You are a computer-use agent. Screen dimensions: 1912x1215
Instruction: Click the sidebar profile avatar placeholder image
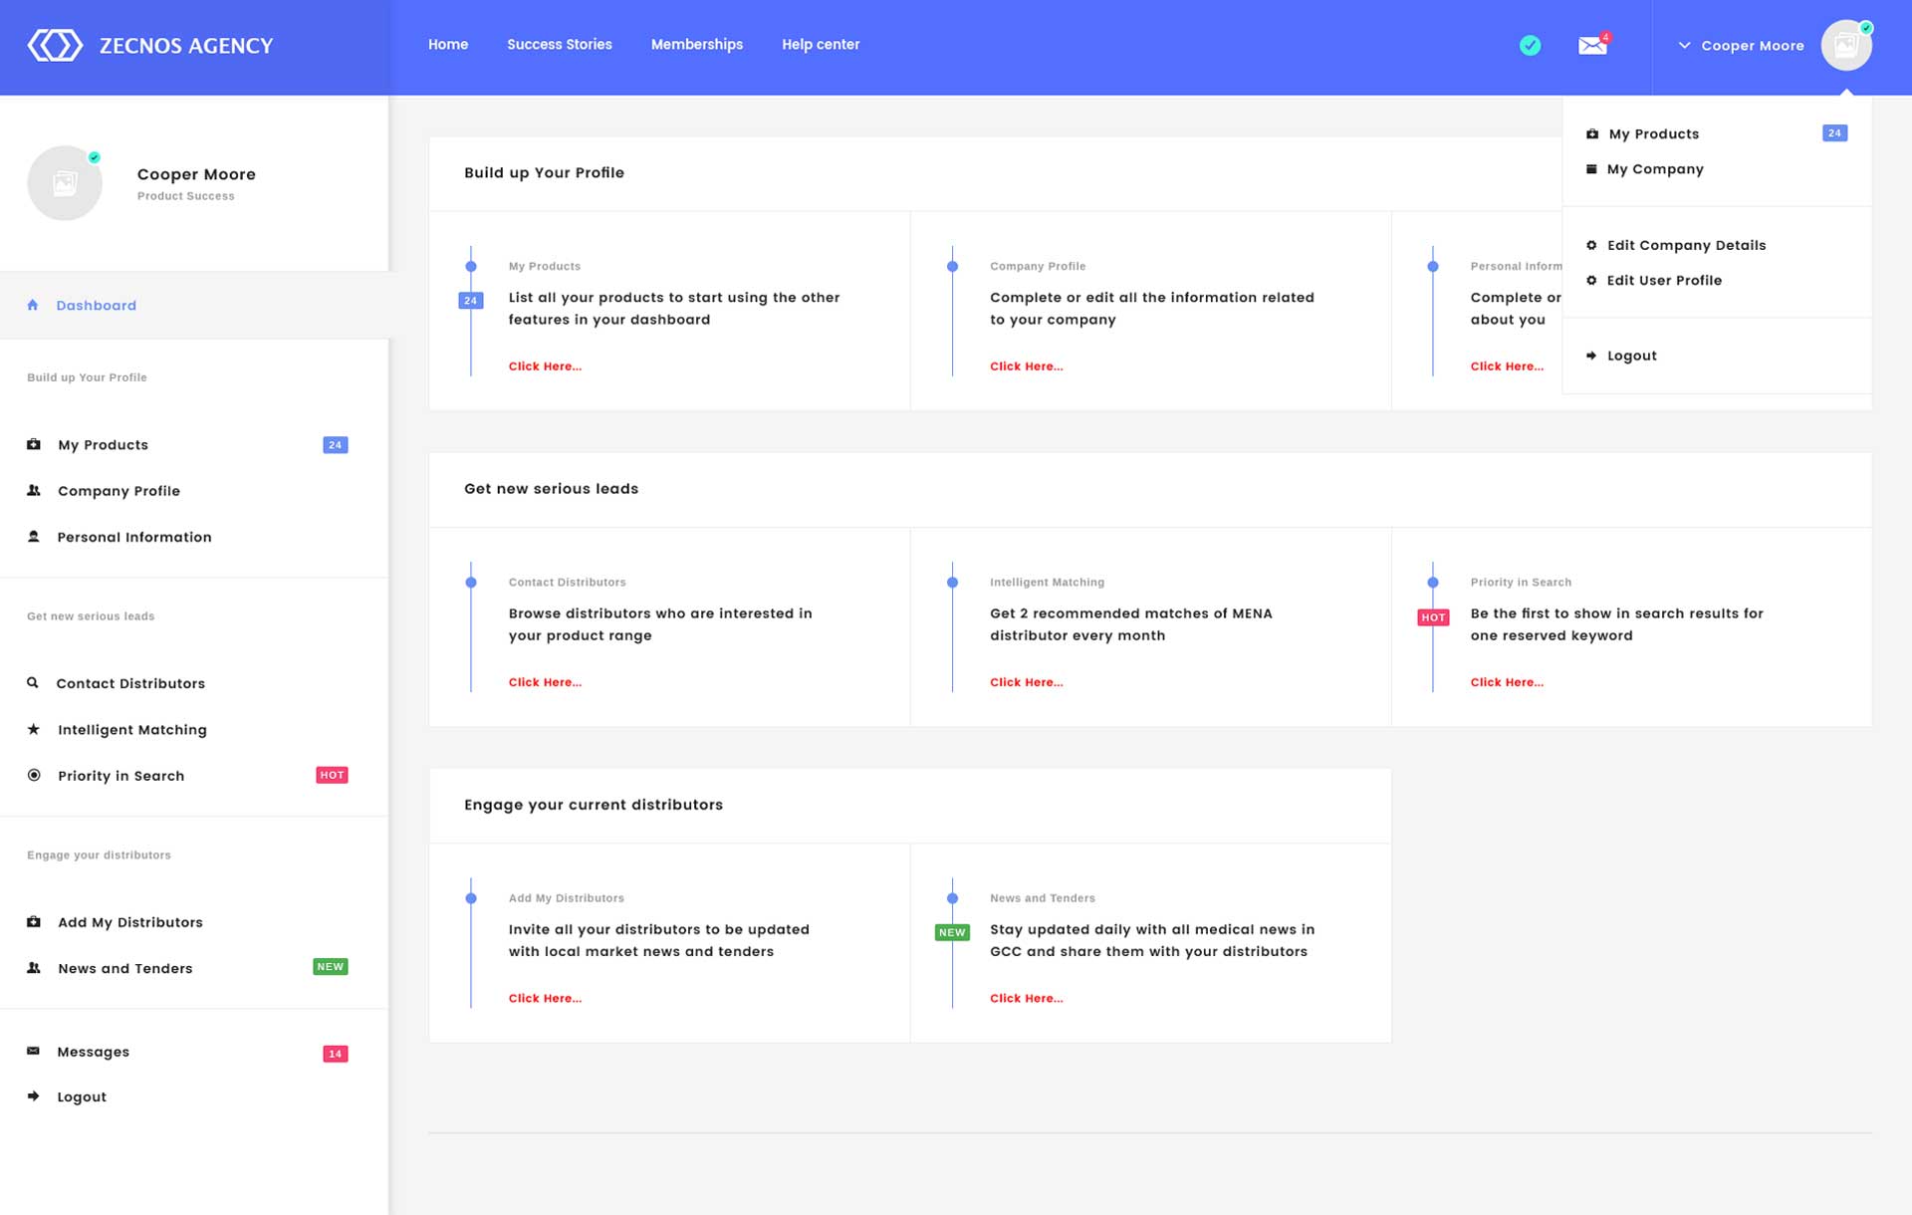[65, 183]
